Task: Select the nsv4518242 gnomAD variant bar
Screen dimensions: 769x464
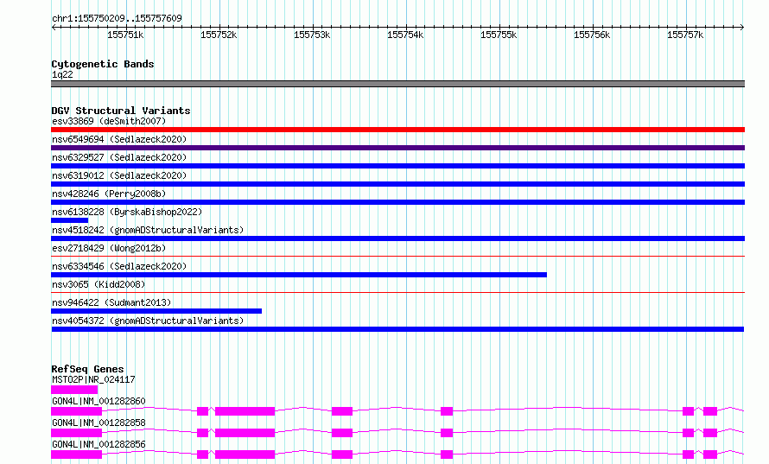Action: coord(397,238)
